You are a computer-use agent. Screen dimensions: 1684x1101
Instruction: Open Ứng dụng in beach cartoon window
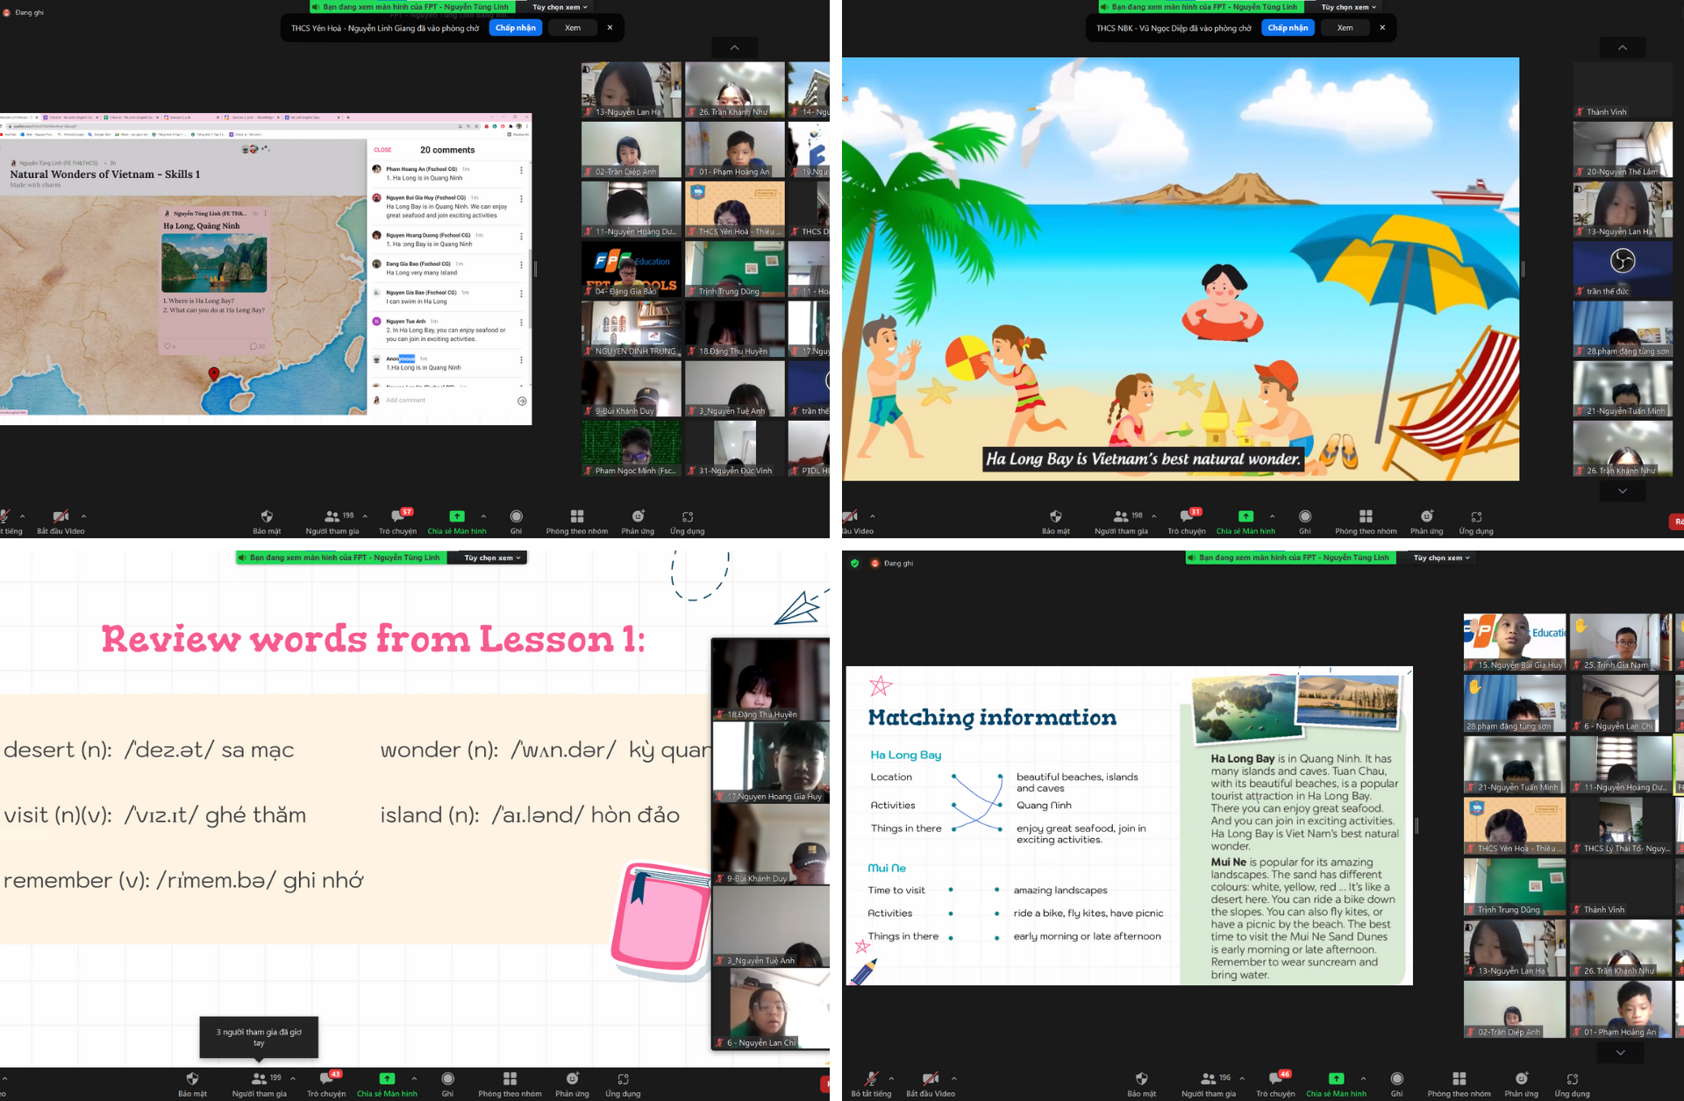(x=1476, y=522)
